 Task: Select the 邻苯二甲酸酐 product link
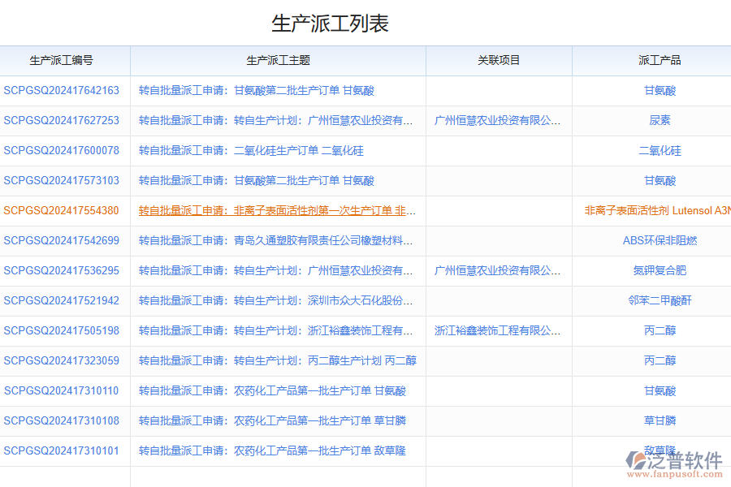tap(659, 300)
